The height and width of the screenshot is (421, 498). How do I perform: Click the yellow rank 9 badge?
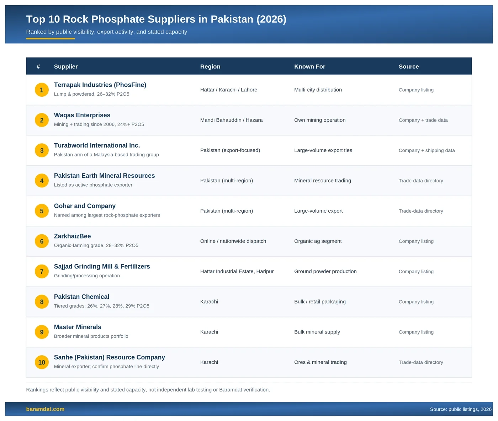click(x=42, y=332)
